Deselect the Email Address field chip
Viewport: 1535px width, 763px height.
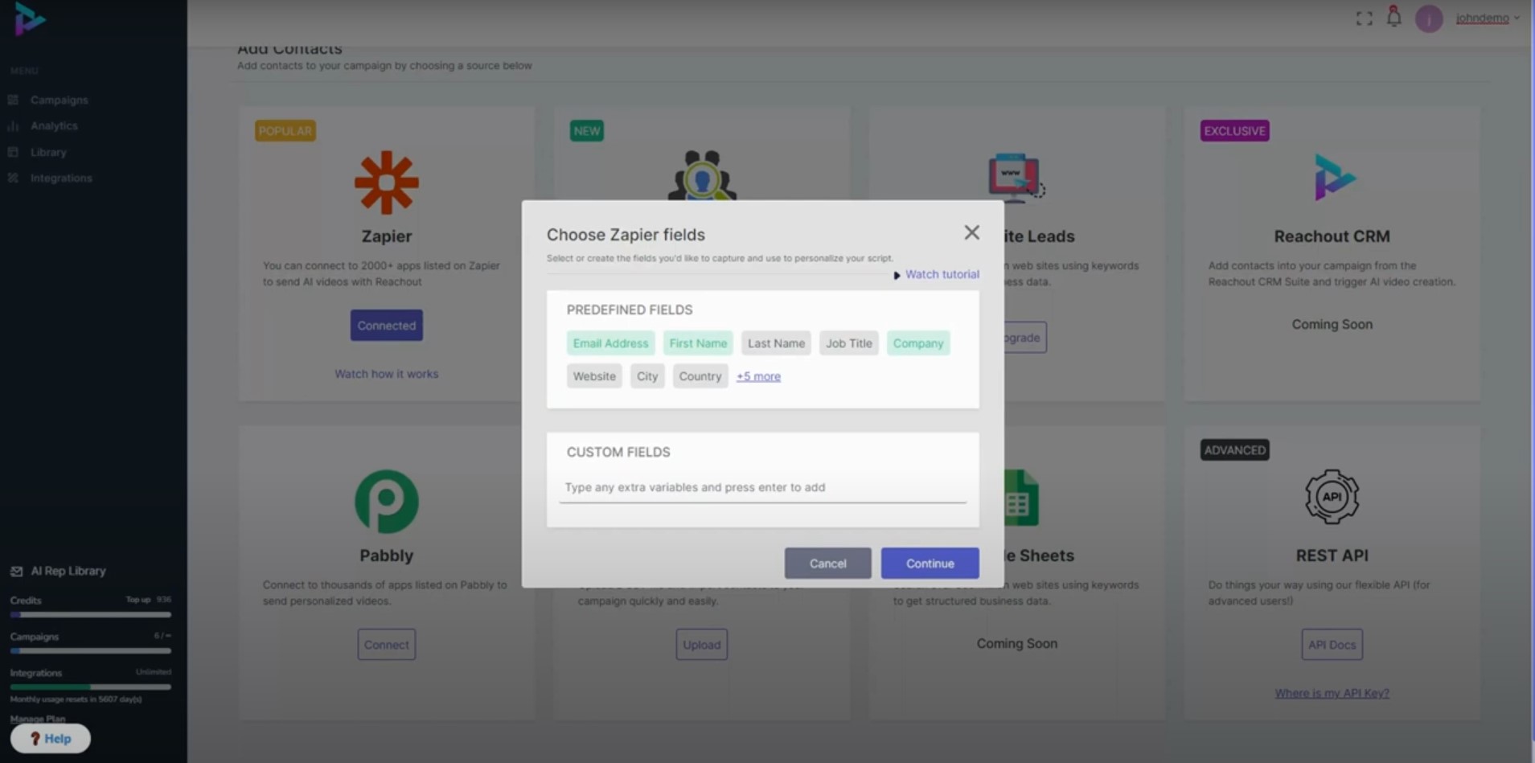coord(610,343)
